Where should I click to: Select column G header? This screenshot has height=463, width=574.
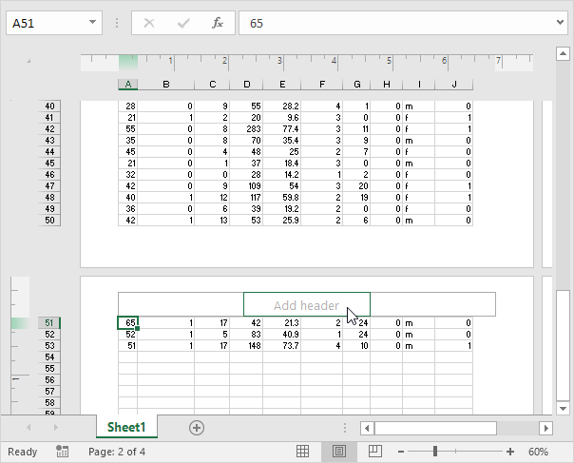[357, 85]
